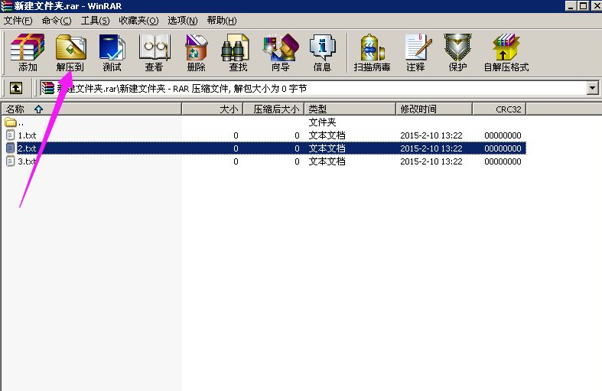Screen dimensions: 602x391
Task: Expand the address path dropdown arrow
Action: tap(592, 89)
